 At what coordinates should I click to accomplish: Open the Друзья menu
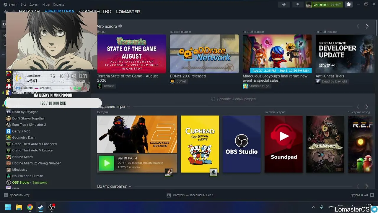tap(34, 4)
